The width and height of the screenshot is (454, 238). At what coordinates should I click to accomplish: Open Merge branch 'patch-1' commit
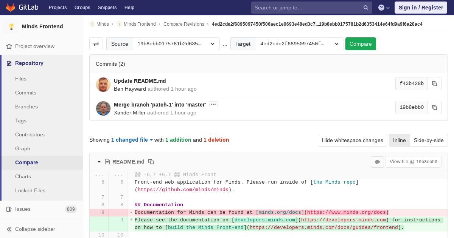(160, 105)
